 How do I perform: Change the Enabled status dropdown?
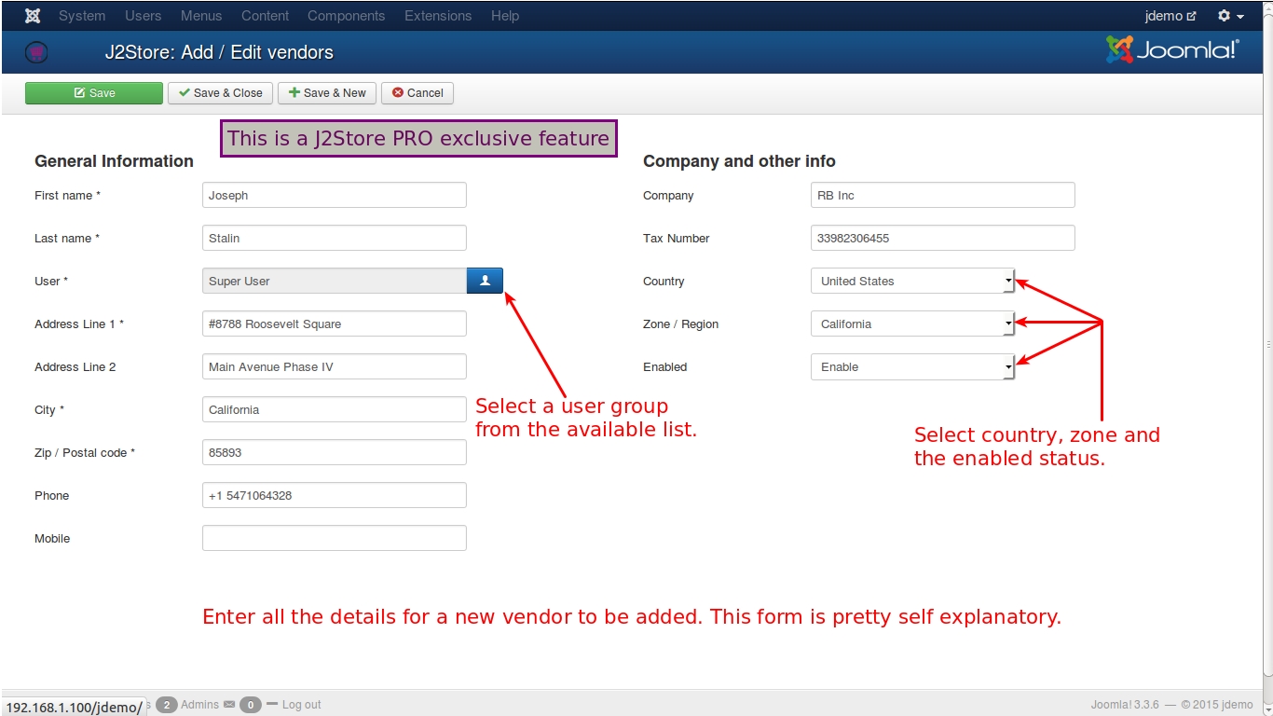coord(912,366)
